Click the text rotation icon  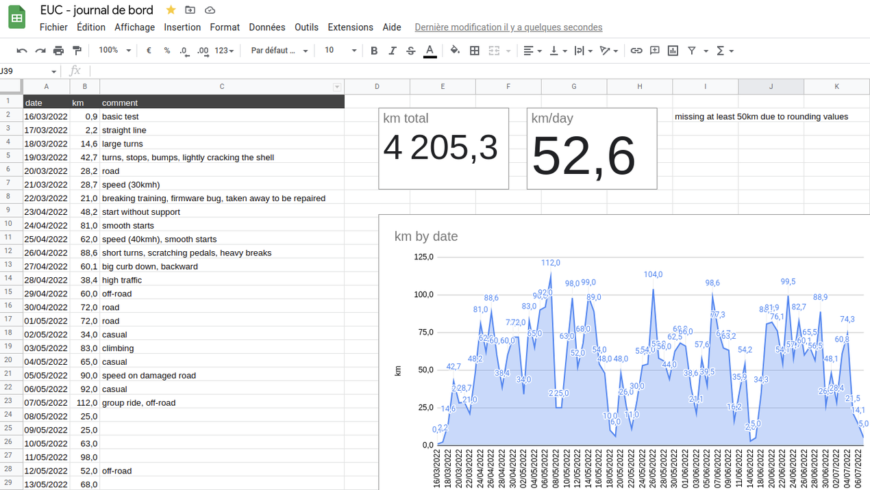click(x=605, y=51)
